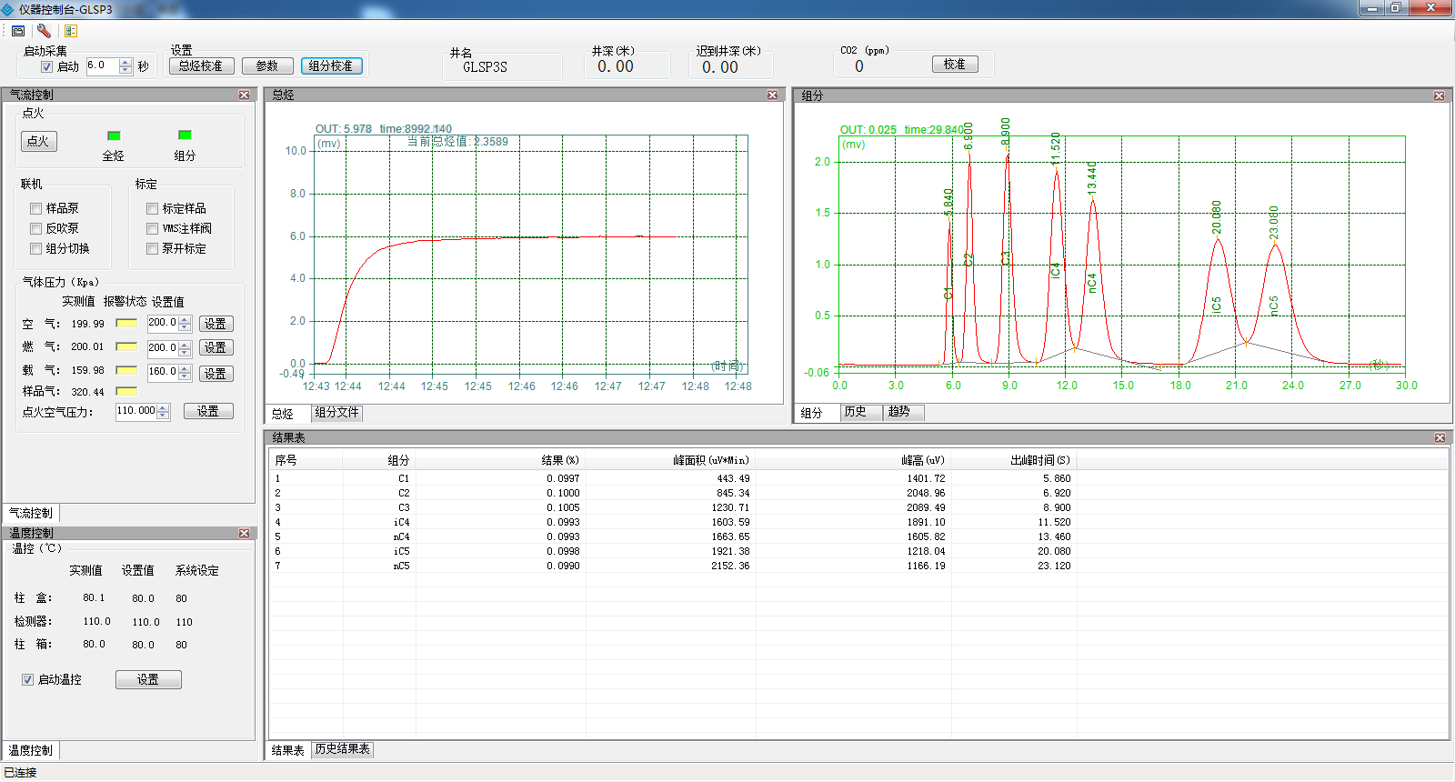This screenshot has height=782, width=1455.
Task: Switch to the 总烃 chart tab
Action: [x=283, y=414]
